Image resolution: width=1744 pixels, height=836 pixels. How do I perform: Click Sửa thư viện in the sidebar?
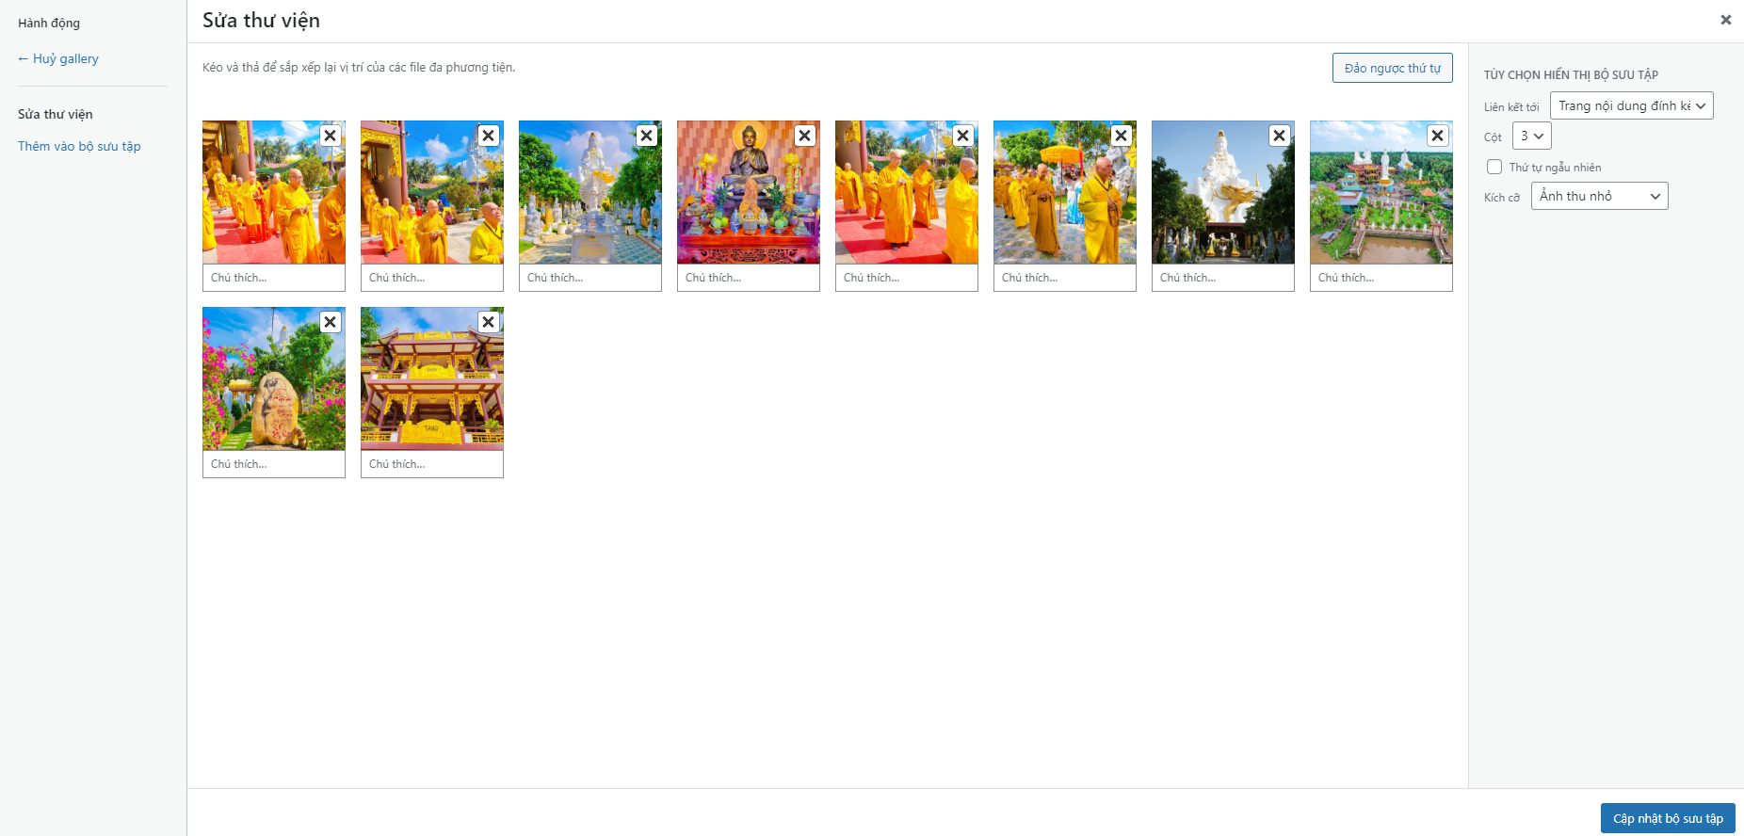(56, 114)
